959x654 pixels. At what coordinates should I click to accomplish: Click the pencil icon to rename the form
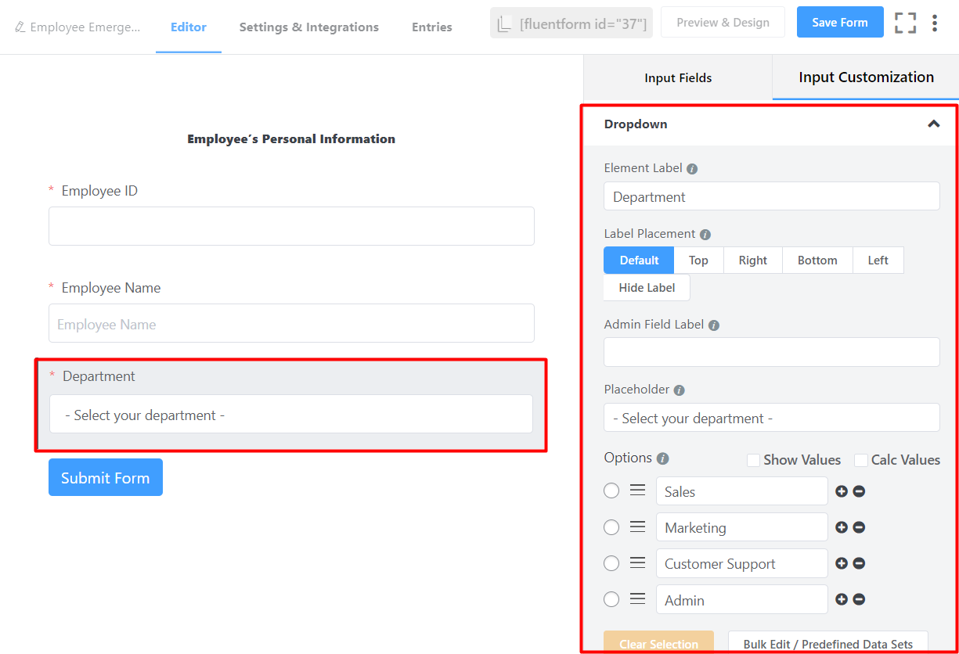coord(19,27)
